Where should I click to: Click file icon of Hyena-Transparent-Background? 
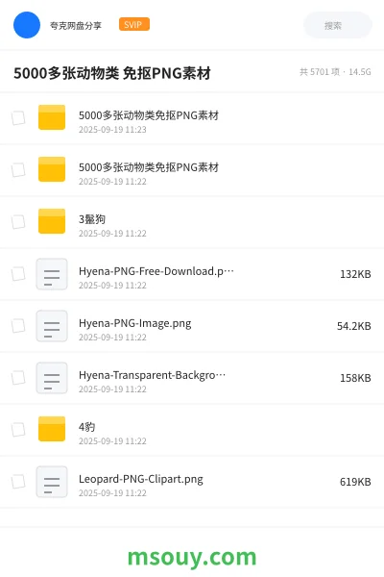[52, 378]
